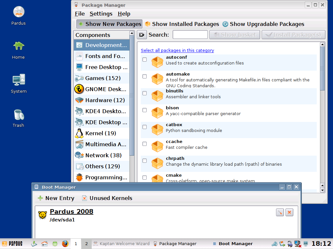Viewport: 333px width, 249px height.
Task: Open the File menu
Action: 80,14
